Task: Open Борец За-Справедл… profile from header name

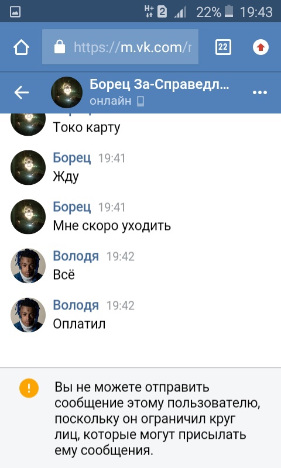Action: pyautogui.click(x=159, y=85)
